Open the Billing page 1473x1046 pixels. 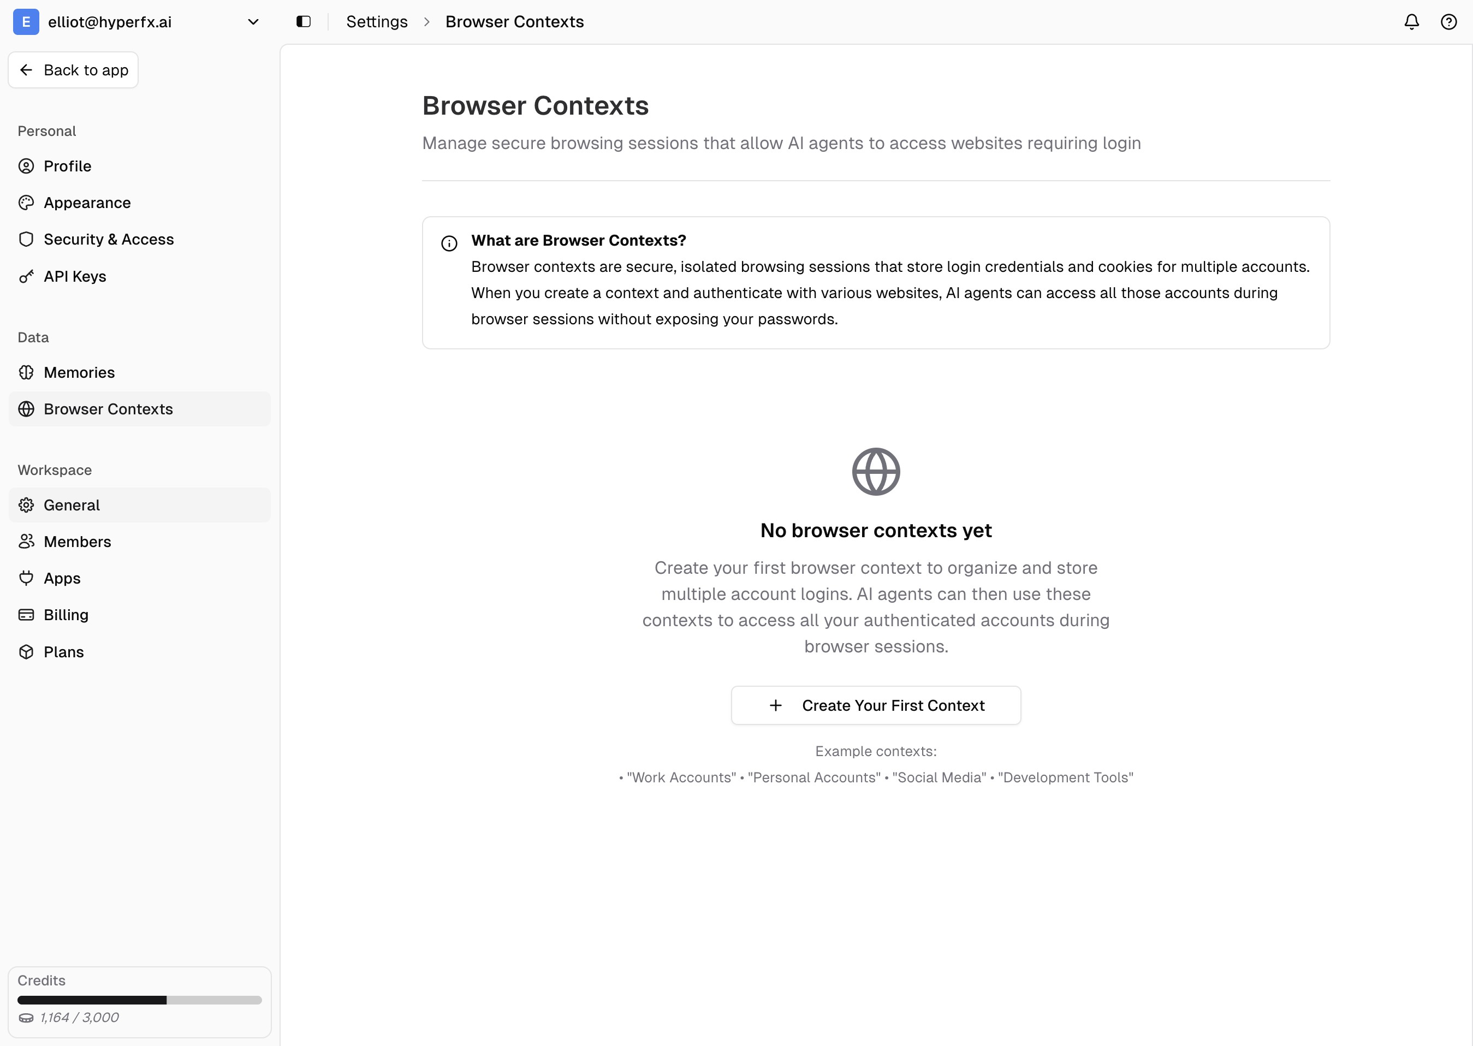pyautogui.click(x=66, y=615)
